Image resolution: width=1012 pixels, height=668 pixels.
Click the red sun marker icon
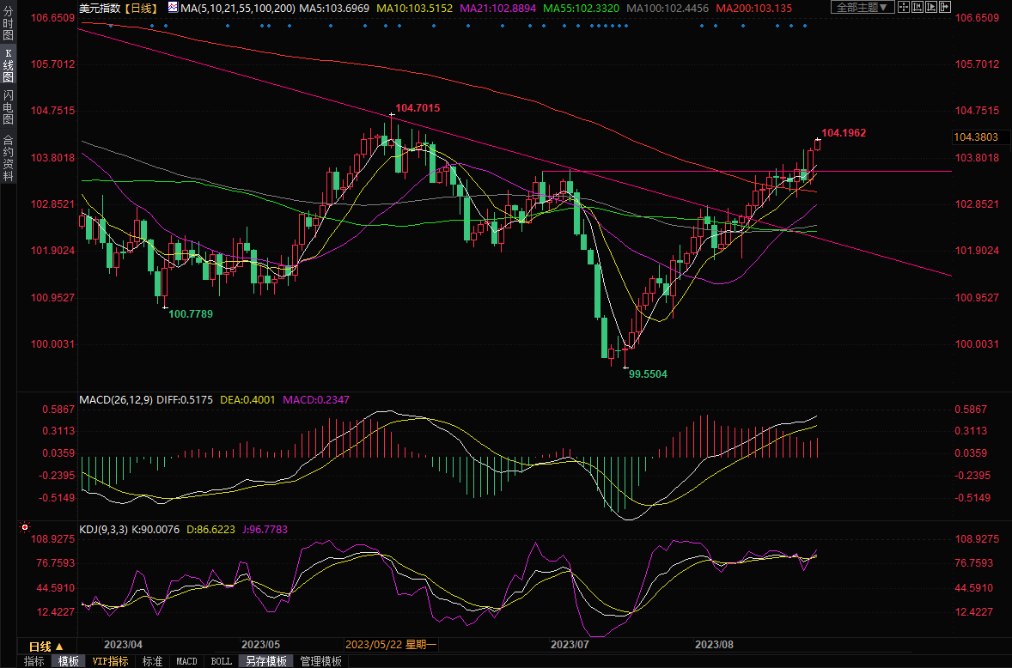(24, 527)
